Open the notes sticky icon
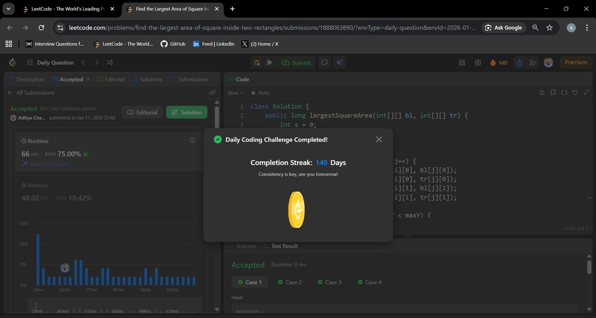 tap(324, 63)
